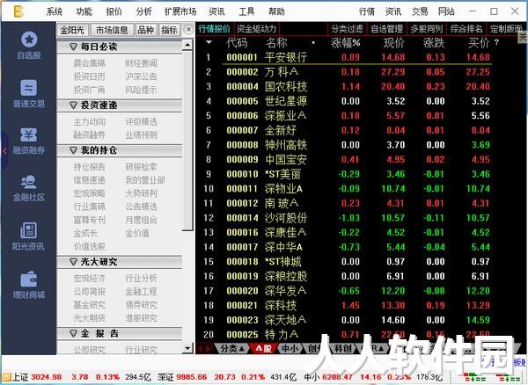The height and width of the screenshot is (385, 528).
Task: Click the sidebar collapse arrow on the left edge
Action: tap(4, 151)
